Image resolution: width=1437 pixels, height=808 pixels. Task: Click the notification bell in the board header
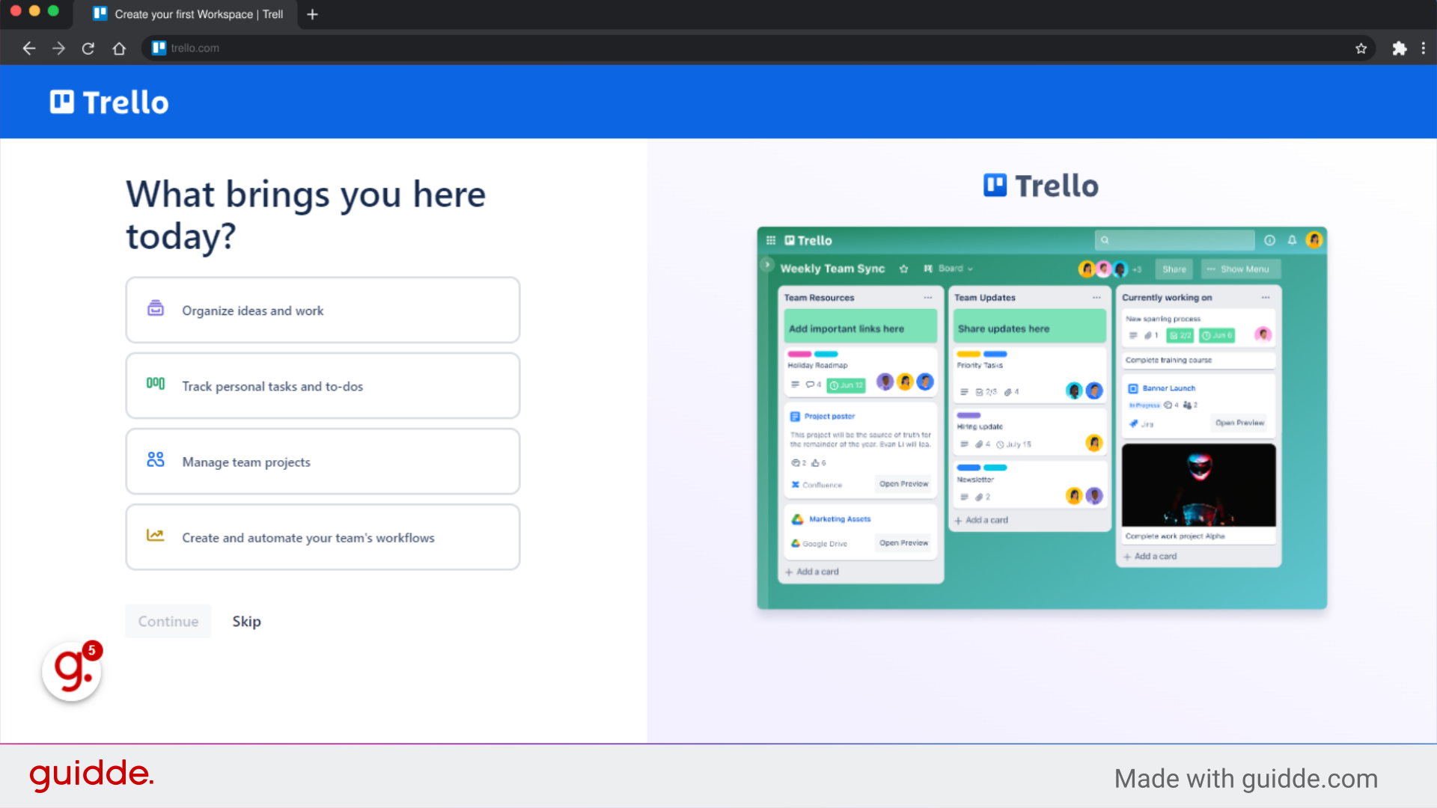[1291, 240]
